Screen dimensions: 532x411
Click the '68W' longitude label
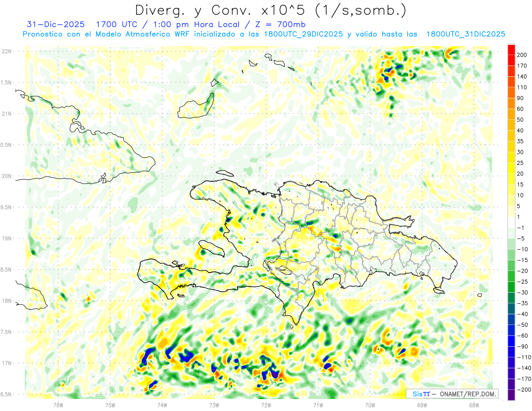click(x=474, y=405)
